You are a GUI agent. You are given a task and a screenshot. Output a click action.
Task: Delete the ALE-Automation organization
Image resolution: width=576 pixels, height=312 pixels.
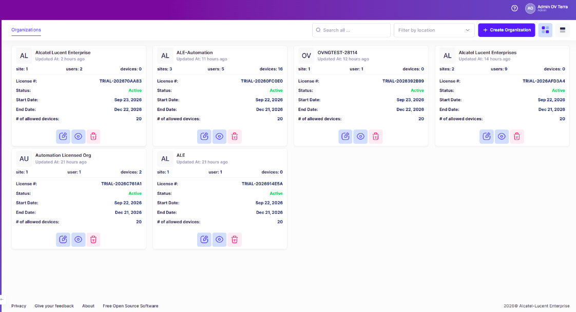235,137
